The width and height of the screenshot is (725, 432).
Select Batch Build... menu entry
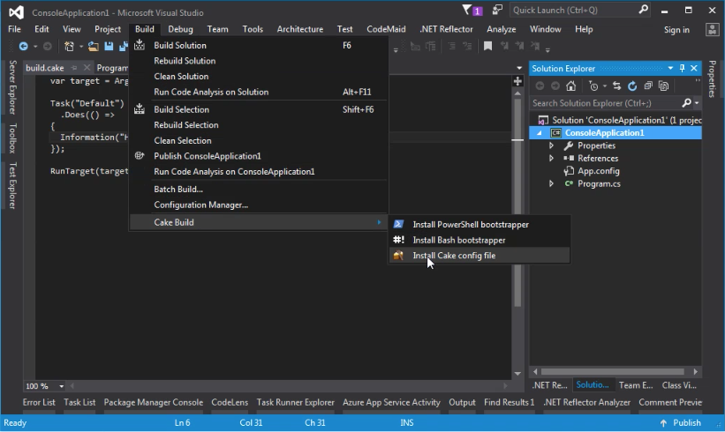coord(178,190)
